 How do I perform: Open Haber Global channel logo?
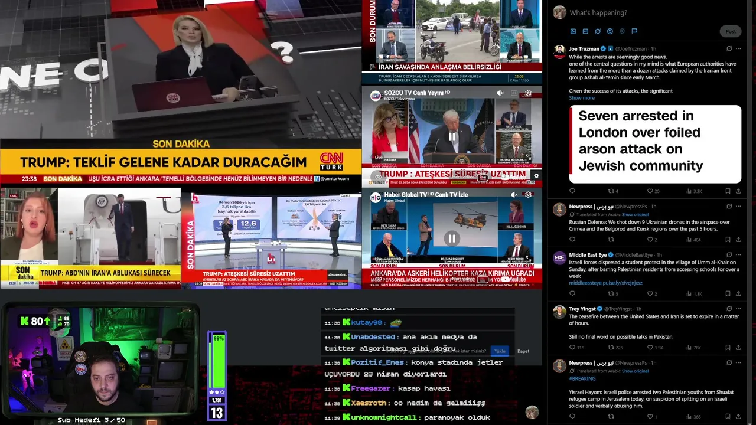[376, 197]
